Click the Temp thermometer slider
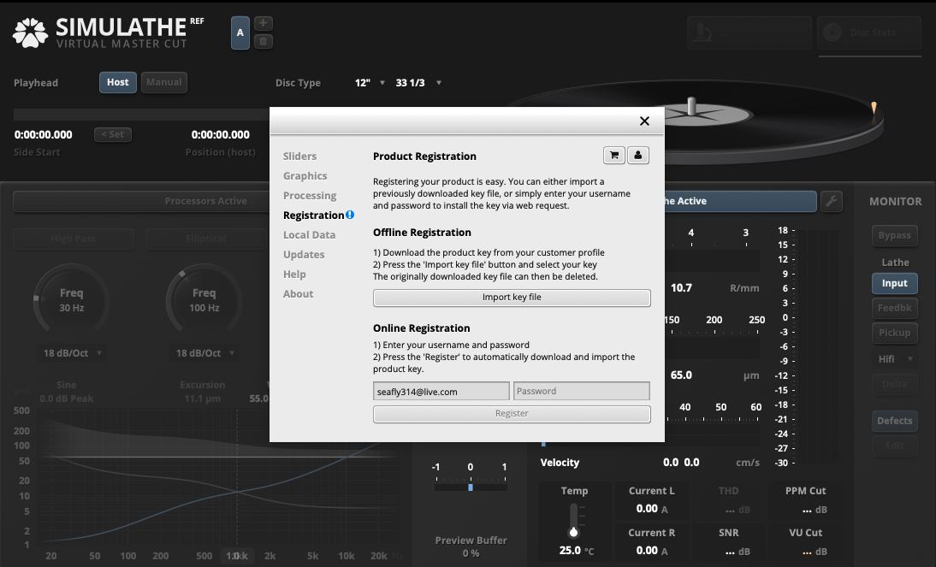The image size is (936, 567). [573, 521]
